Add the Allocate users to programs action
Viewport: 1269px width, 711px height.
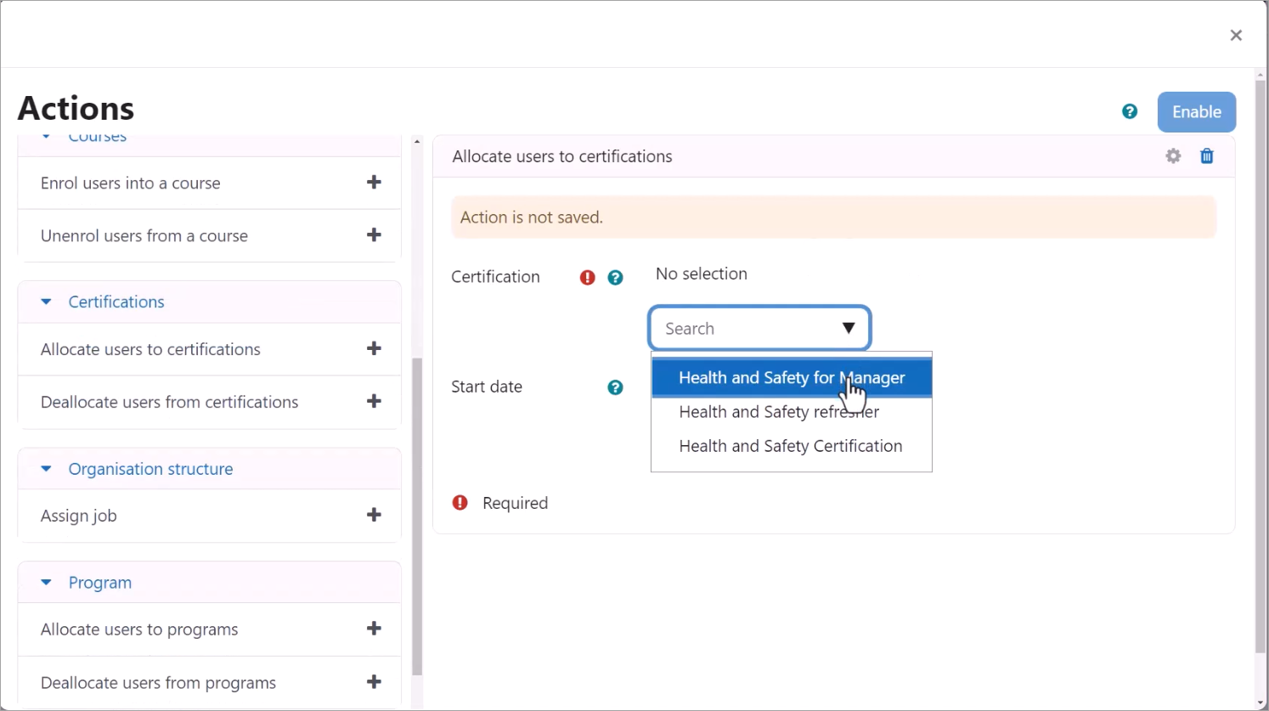tap(374, 629)
